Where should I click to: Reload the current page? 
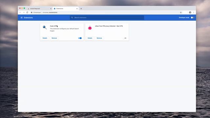pyautogui.click(x=27, y=12)
